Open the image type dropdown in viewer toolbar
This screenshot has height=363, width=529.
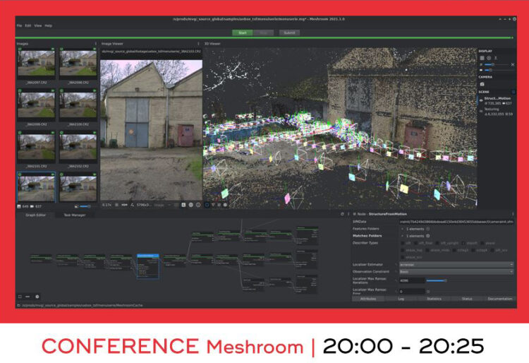tap(162, 205)
